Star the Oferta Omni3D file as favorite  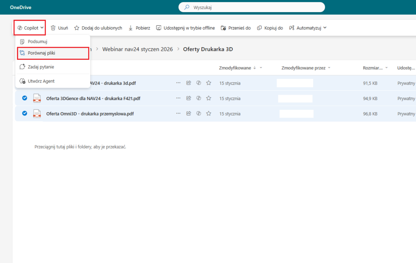(x=208, y=114)
